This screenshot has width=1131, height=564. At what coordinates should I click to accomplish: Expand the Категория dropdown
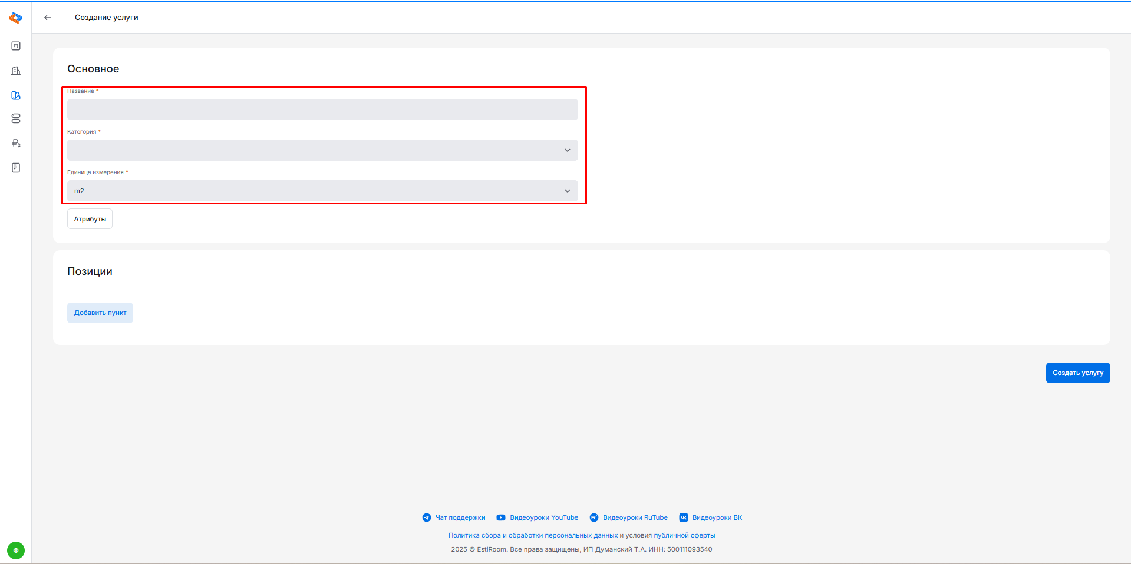(x=322, y=150)
